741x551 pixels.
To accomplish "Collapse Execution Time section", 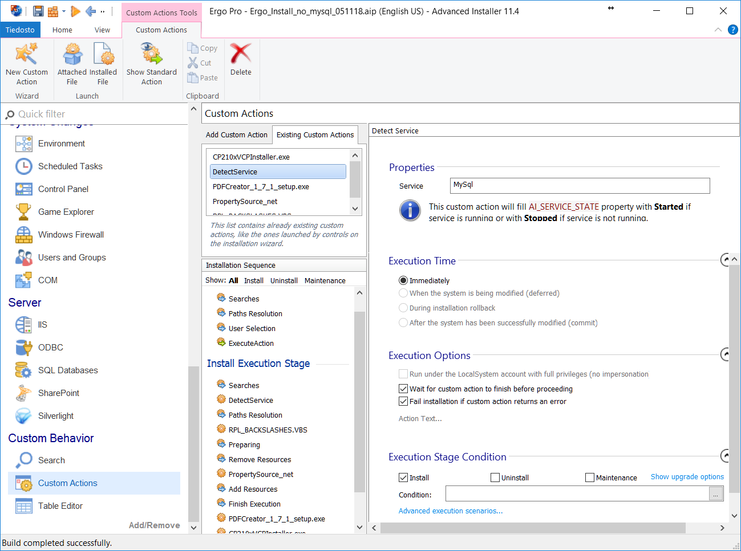I will point(726,260).
